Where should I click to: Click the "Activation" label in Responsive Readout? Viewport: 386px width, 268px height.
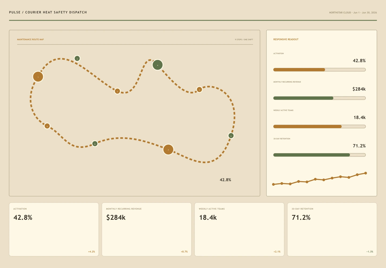279,54
